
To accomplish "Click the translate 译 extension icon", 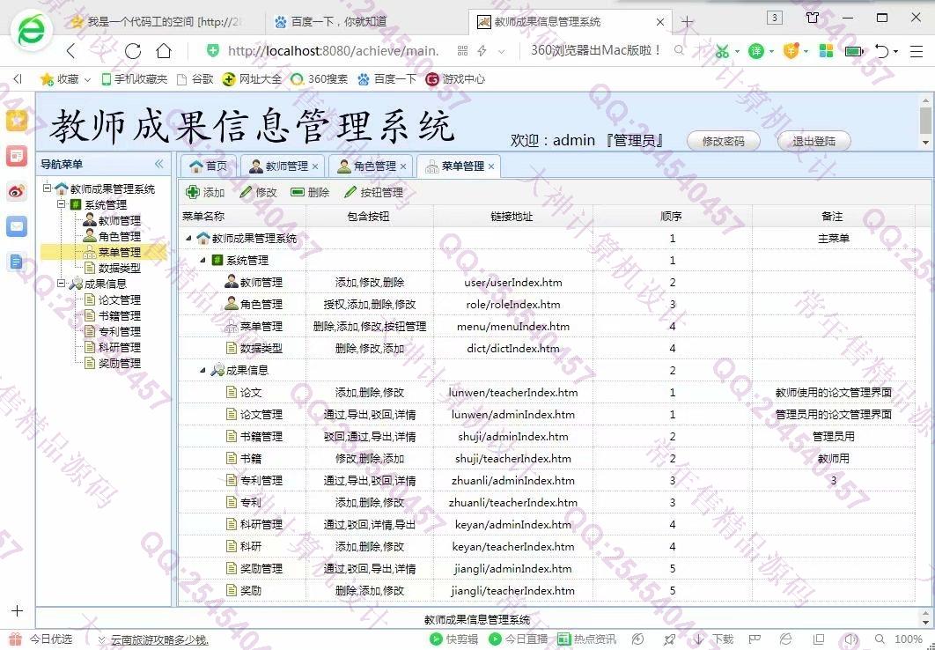I will 756,51.
